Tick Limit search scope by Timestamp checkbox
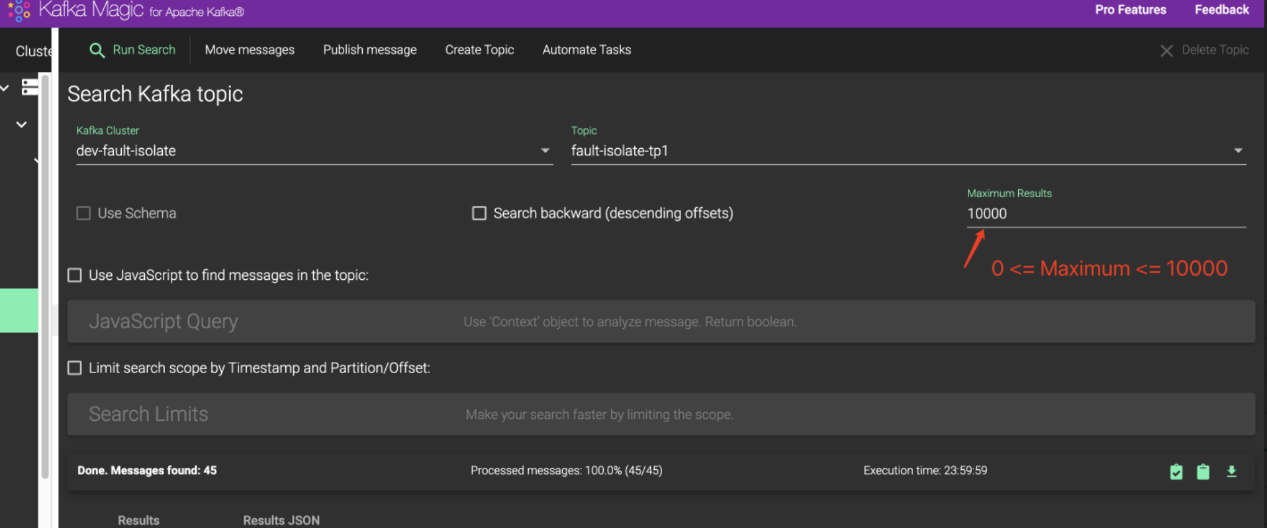1267x528 pixels. [x=75, y=368]
